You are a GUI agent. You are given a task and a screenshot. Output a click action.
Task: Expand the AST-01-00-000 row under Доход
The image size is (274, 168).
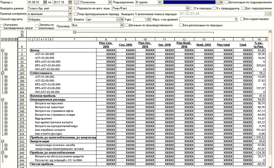tap(6, 54)
